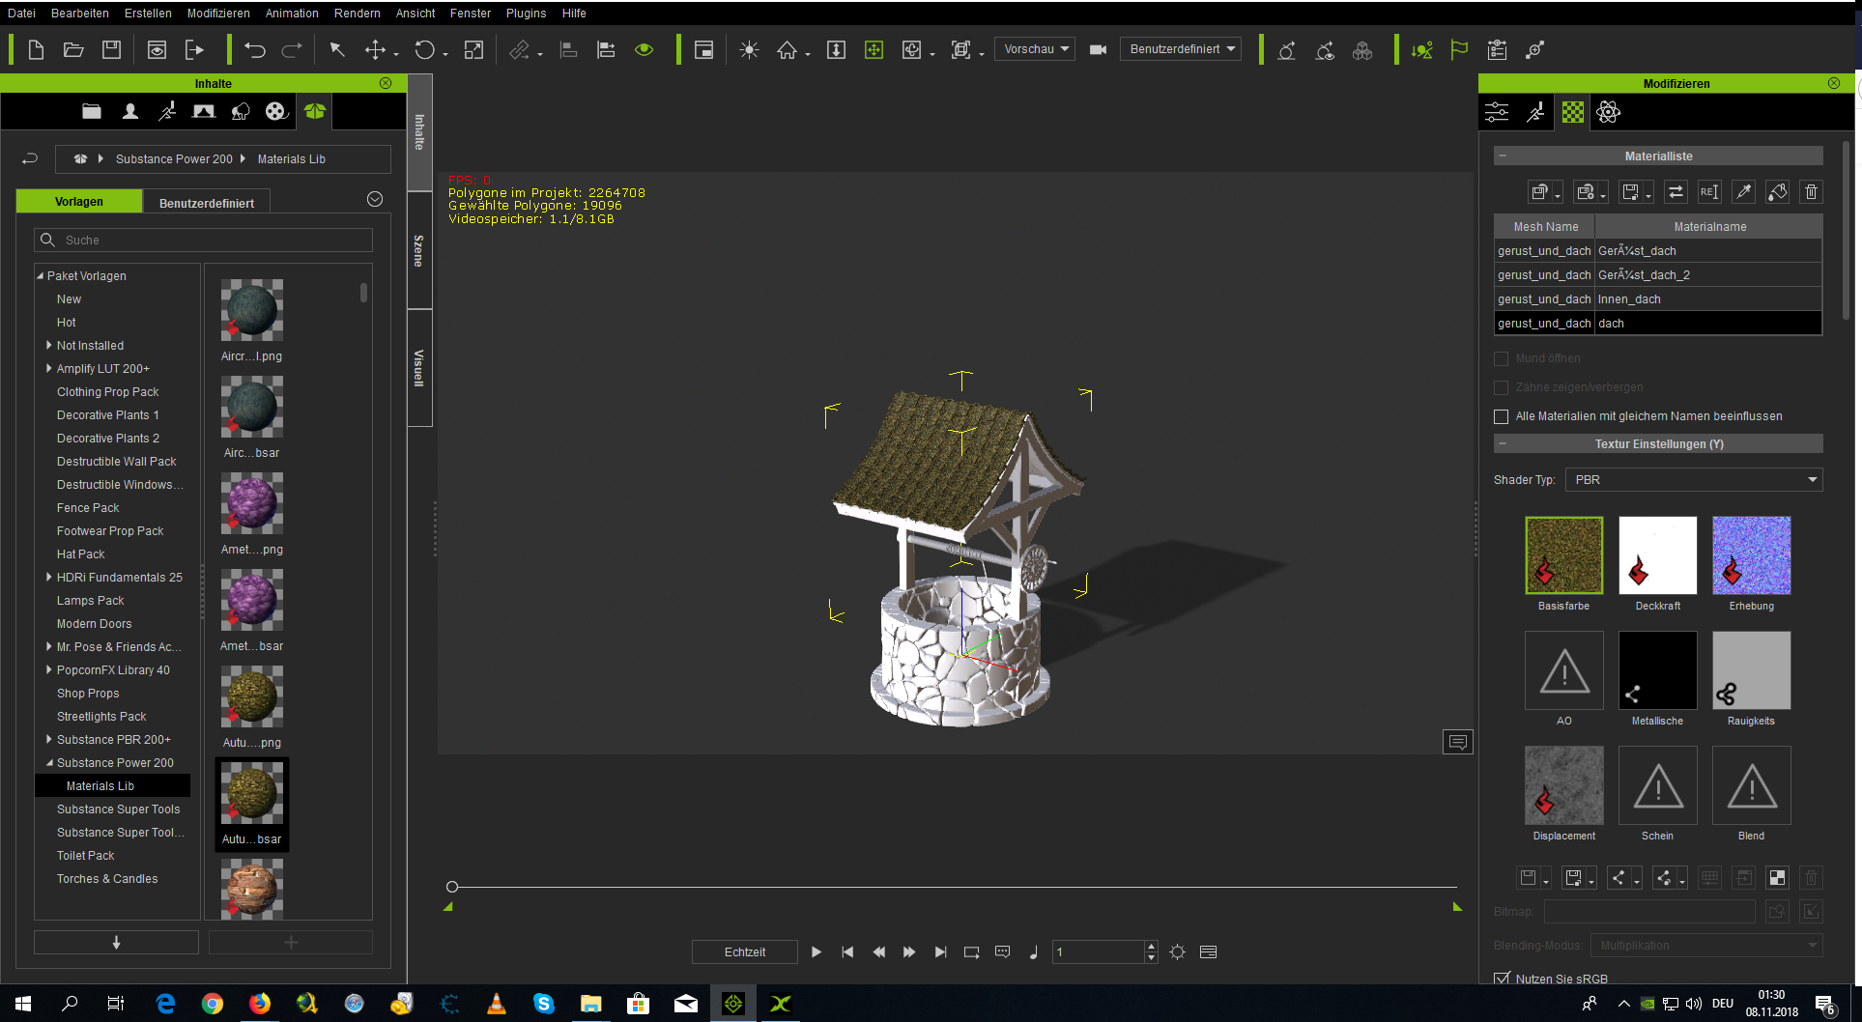Open Firefox from the taskbar
The image size is (1862, 1022).
click(259, 1004)
